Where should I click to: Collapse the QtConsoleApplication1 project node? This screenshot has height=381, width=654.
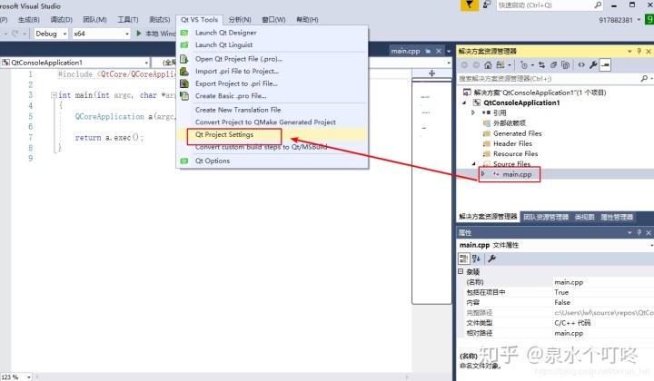pos(465,103)
